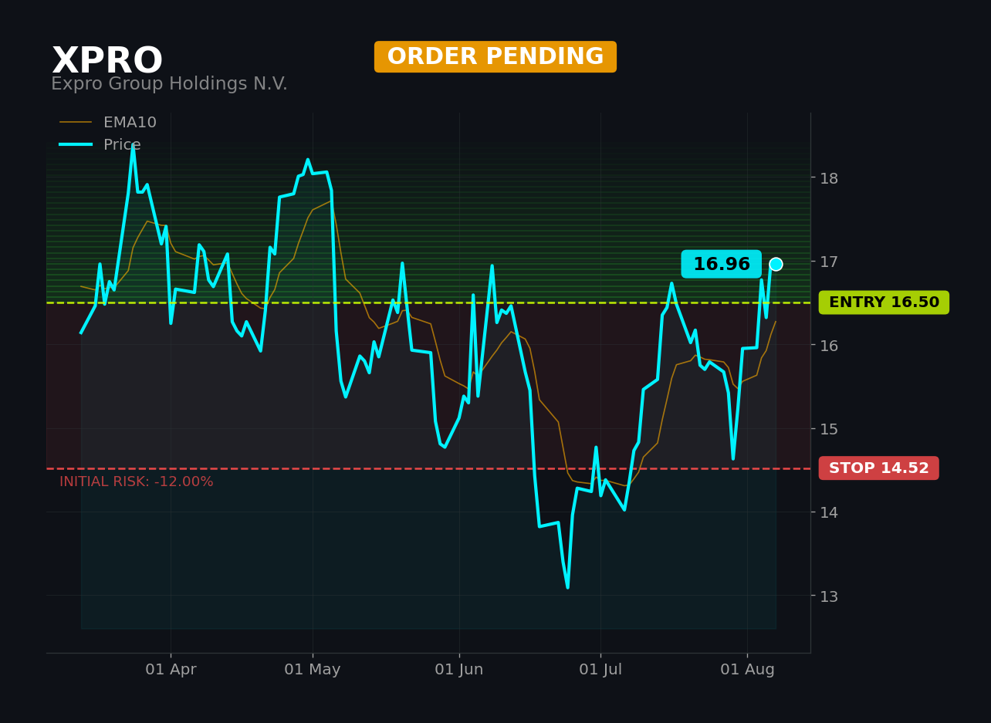This screenshot has width=991, height=723.
Task: Select the Expro Group Holdings N.V. subtitle
Action: [169, 84]
